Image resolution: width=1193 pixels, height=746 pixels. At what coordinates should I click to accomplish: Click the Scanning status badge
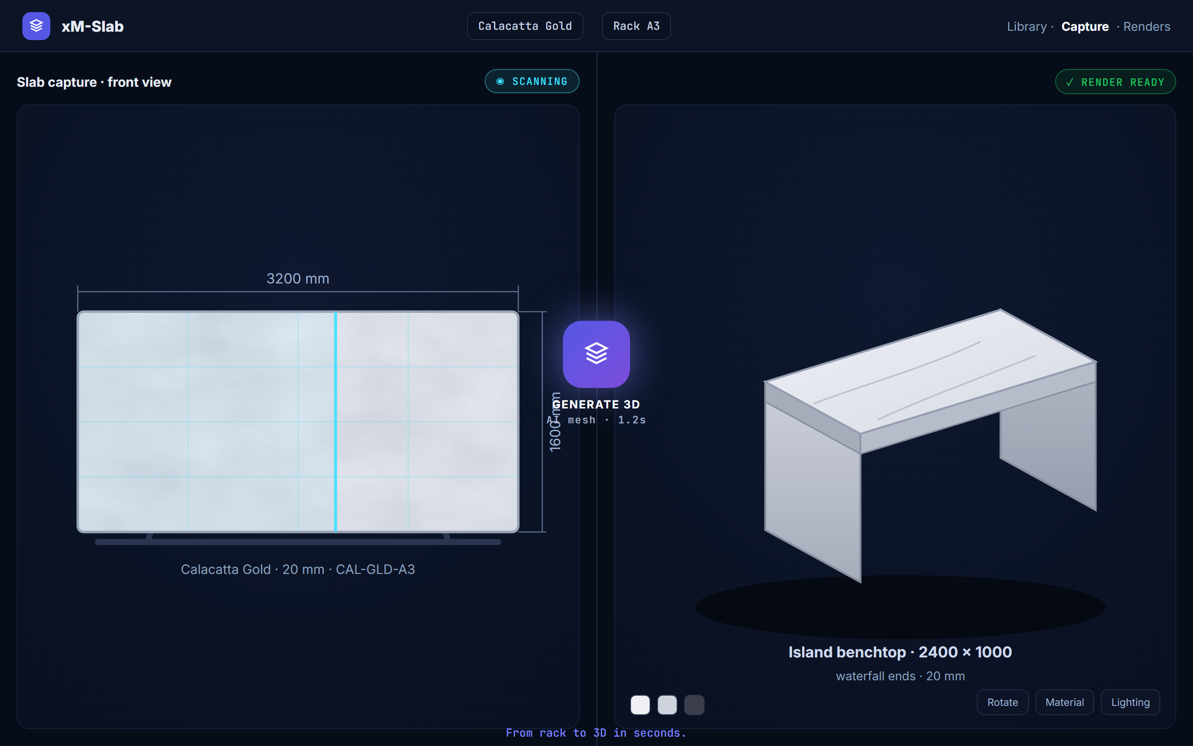click(532, 82)
